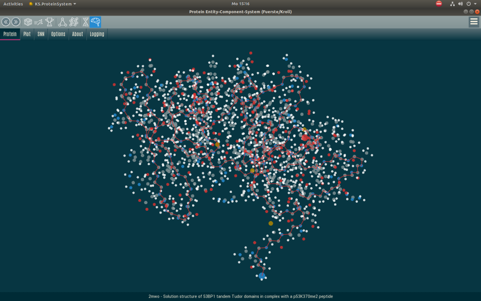The width and height of the screenshot is (481, 301).
Task: Open the system status dropdown arrow
Action: [474, 4]
